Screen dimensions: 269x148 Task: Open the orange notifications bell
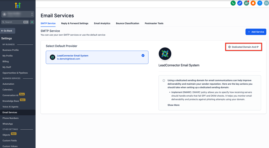point(253,3)
